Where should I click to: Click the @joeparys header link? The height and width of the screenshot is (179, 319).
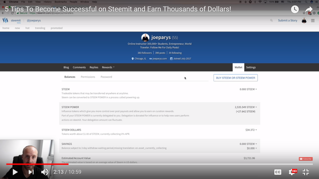coord(34,20)
